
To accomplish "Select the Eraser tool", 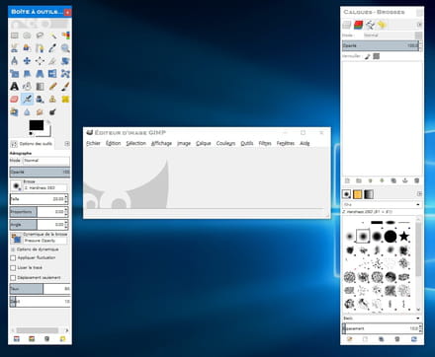I will click(x=14, y=99).
